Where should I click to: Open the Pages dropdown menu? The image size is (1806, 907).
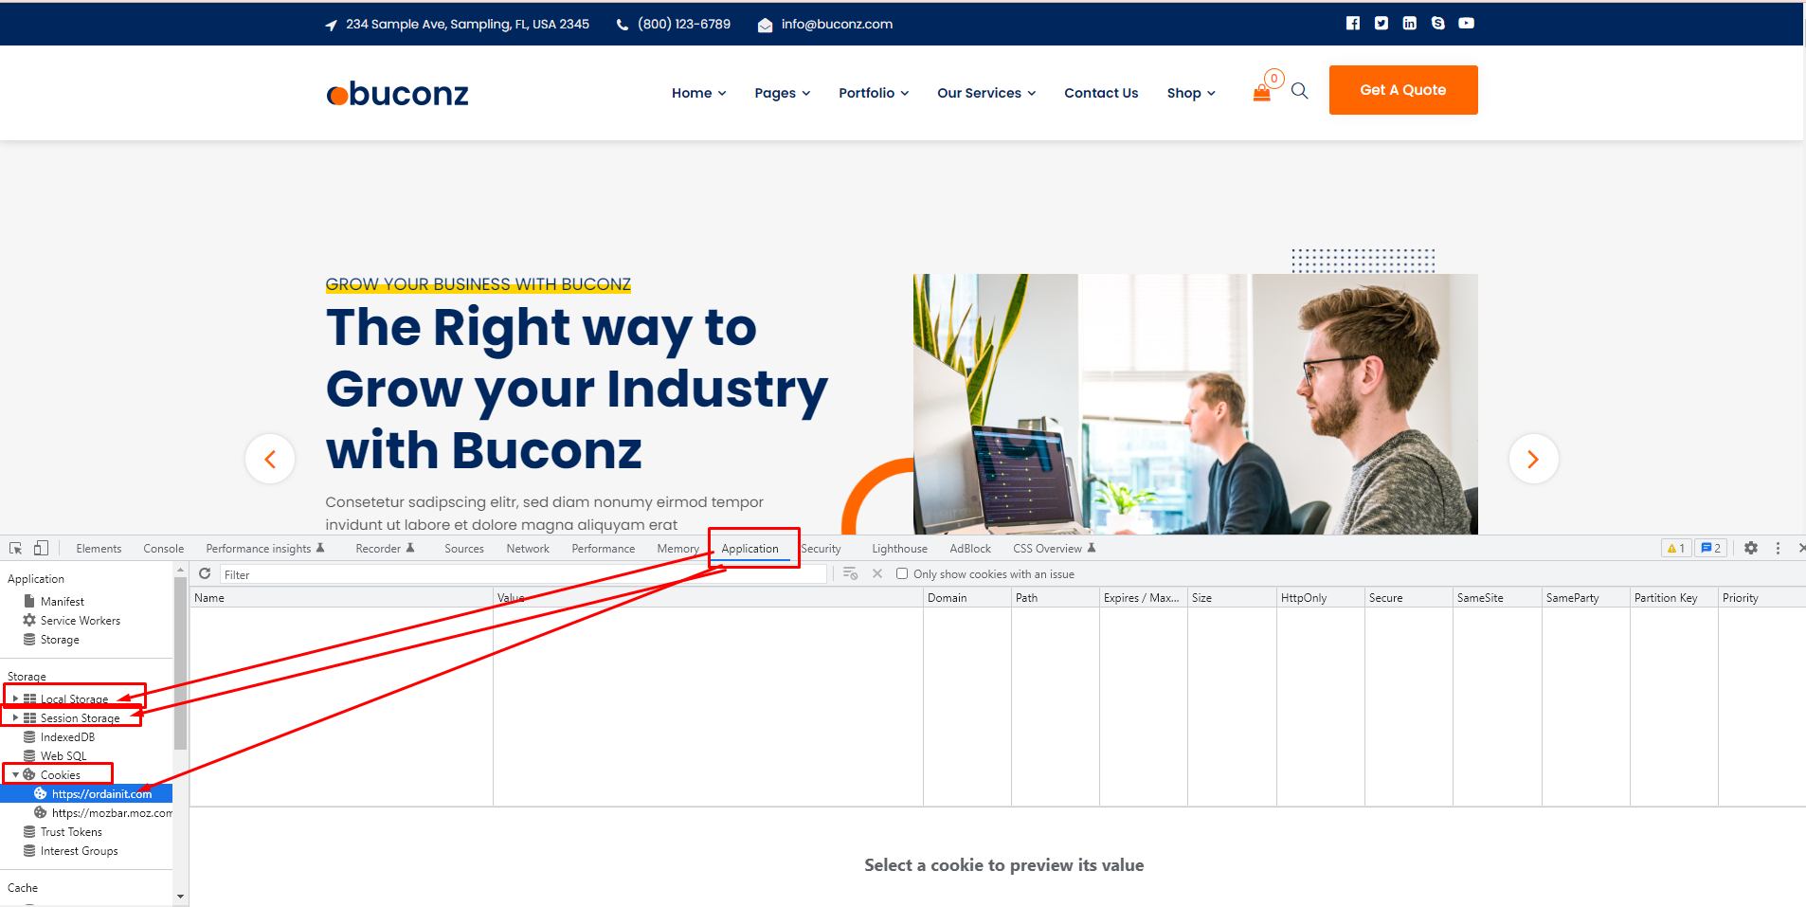[782, 93]
